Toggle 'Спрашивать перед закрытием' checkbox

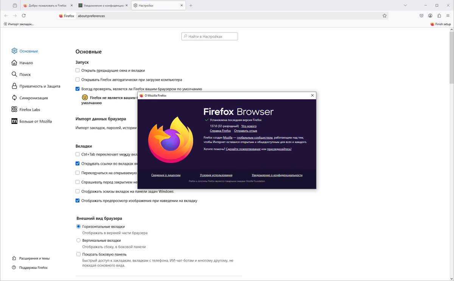click(78, 182)
